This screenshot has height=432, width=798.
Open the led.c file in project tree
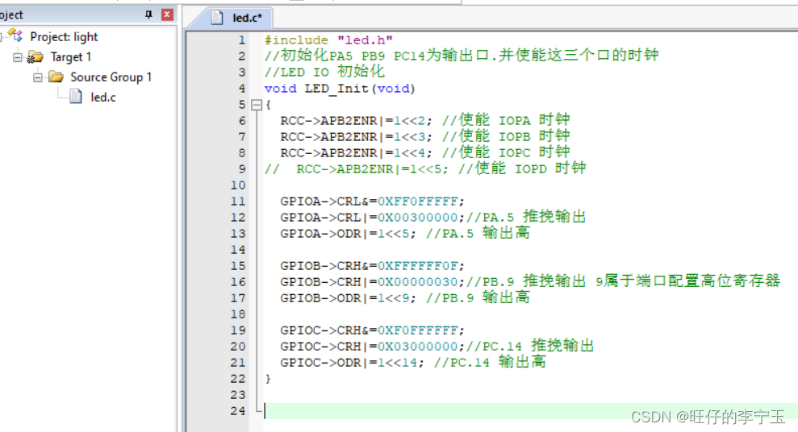pos(103,97)
